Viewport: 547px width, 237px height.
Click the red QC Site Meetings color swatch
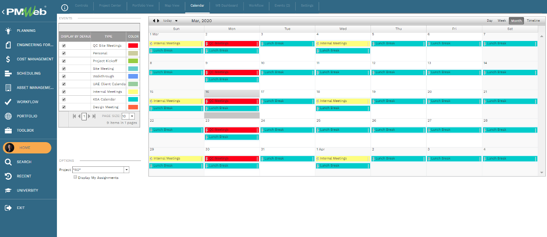pos(133,46)
